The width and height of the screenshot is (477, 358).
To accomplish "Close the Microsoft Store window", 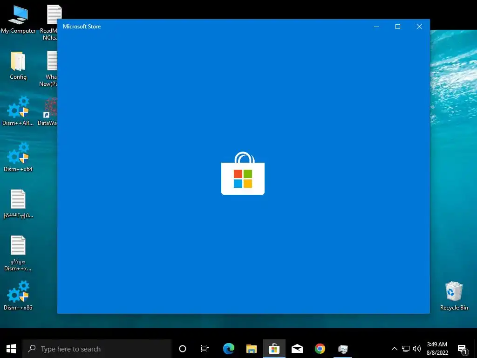I will [419, 27].
